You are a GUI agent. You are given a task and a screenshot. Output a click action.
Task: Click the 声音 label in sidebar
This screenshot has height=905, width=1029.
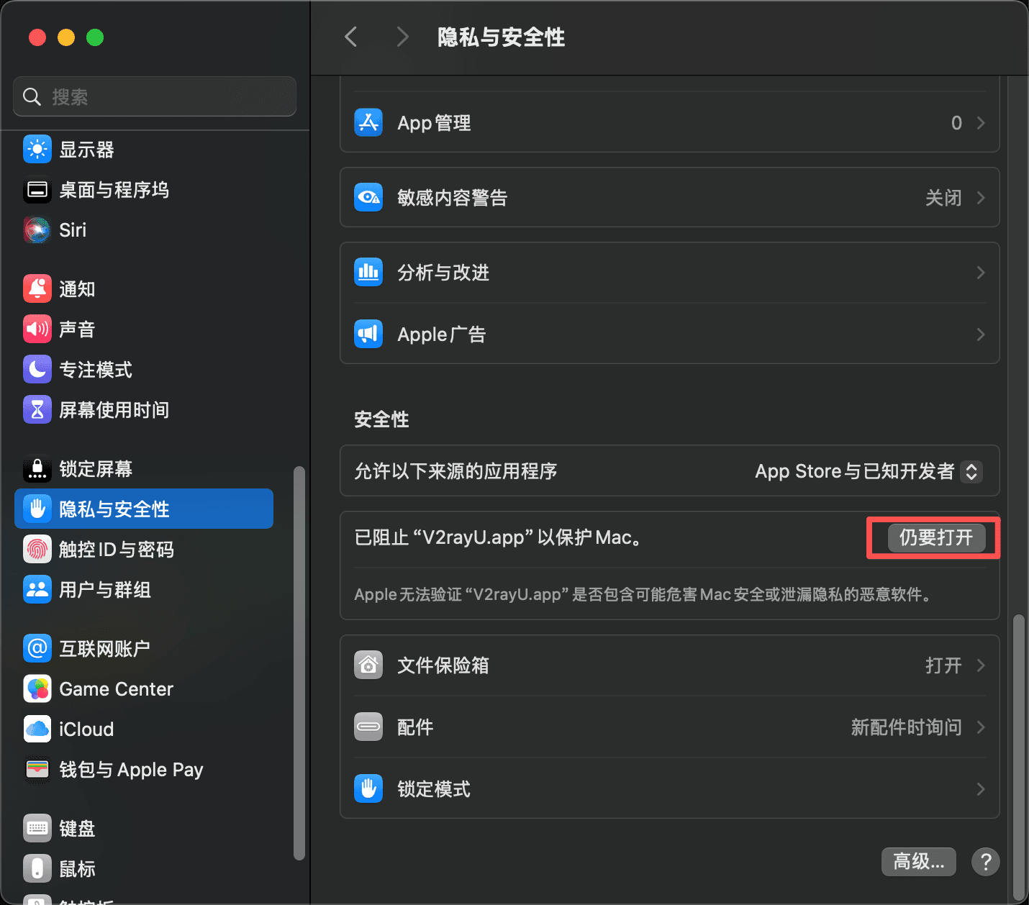[x=77, y=329]
